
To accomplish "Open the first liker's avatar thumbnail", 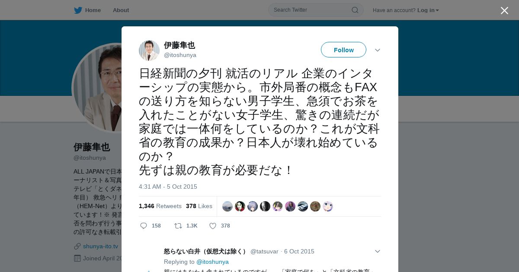I will (227, 206).
